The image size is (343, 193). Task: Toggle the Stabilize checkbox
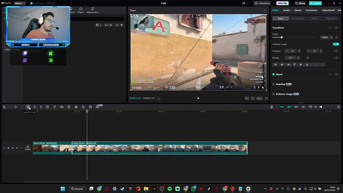[x=274, y=84]
